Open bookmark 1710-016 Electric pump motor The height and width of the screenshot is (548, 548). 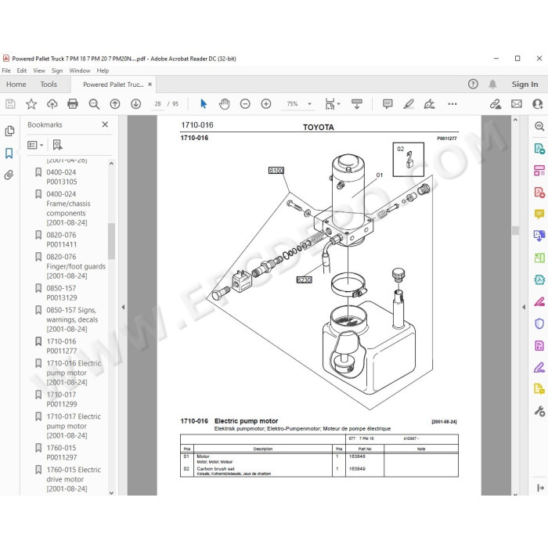(x=74, y=373)
